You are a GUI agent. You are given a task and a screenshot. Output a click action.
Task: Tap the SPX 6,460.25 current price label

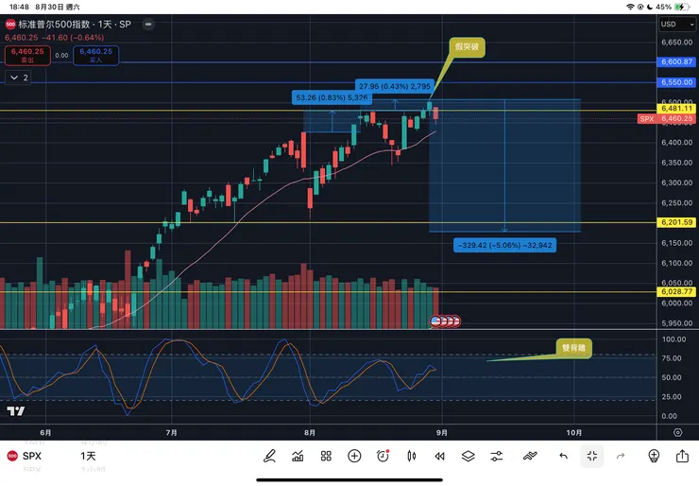coord(667,119)
